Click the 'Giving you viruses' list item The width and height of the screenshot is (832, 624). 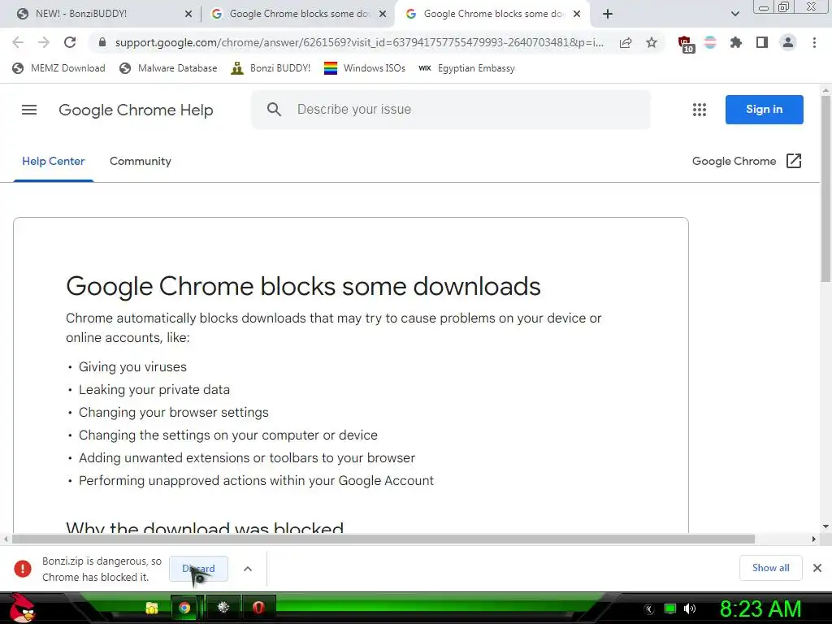click(x=132, y=366)
